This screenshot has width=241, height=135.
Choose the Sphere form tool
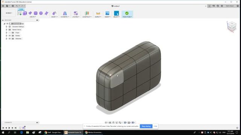(41, 13)
